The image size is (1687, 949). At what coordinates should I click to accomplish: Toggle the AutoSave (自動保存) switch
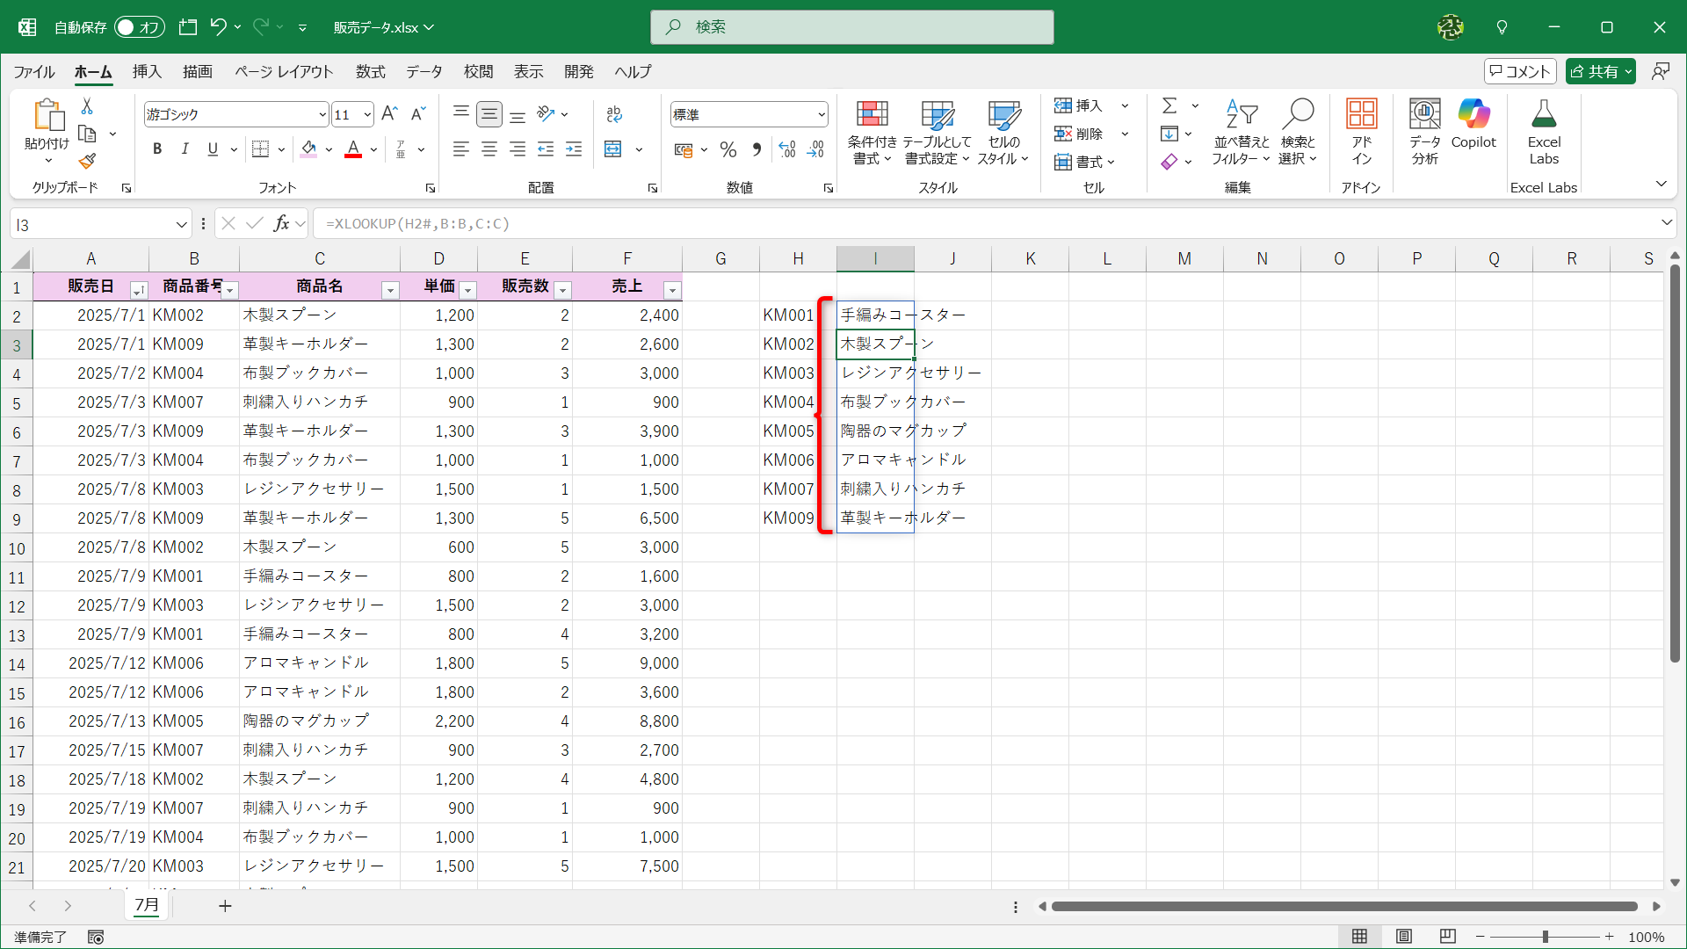[x=139, y=27]
